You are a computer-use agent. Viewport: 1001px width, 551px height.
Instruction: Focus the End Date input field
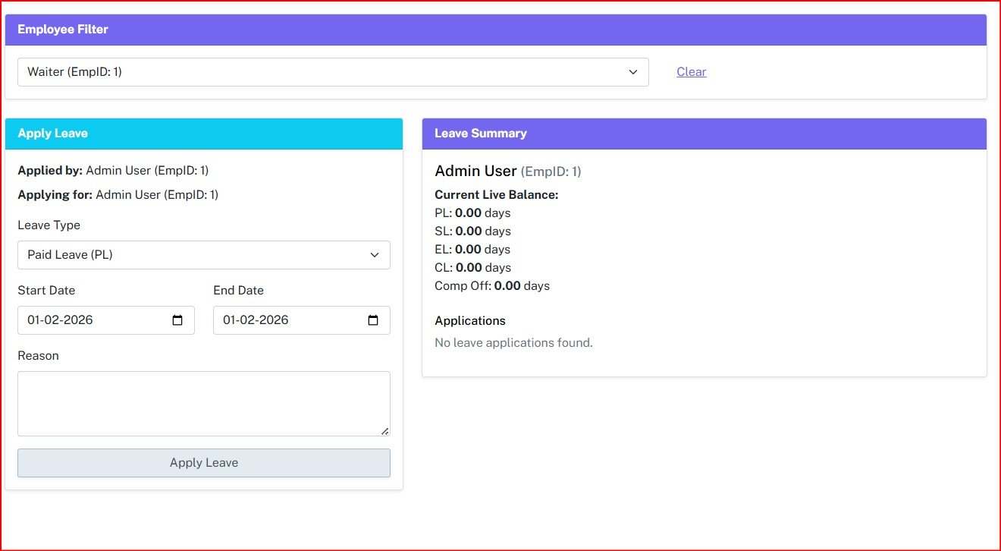288,320
